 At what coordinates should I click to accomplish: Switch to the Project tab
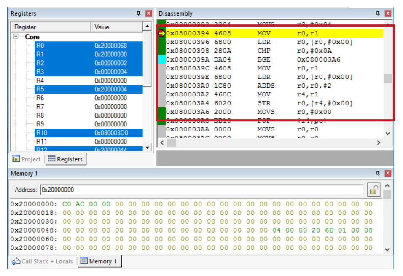(27, 159)
